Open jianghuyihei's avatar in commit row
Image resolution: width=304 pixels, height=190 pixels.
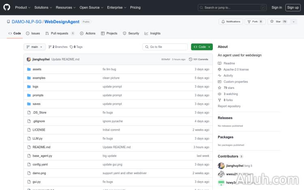click(29, 59)
